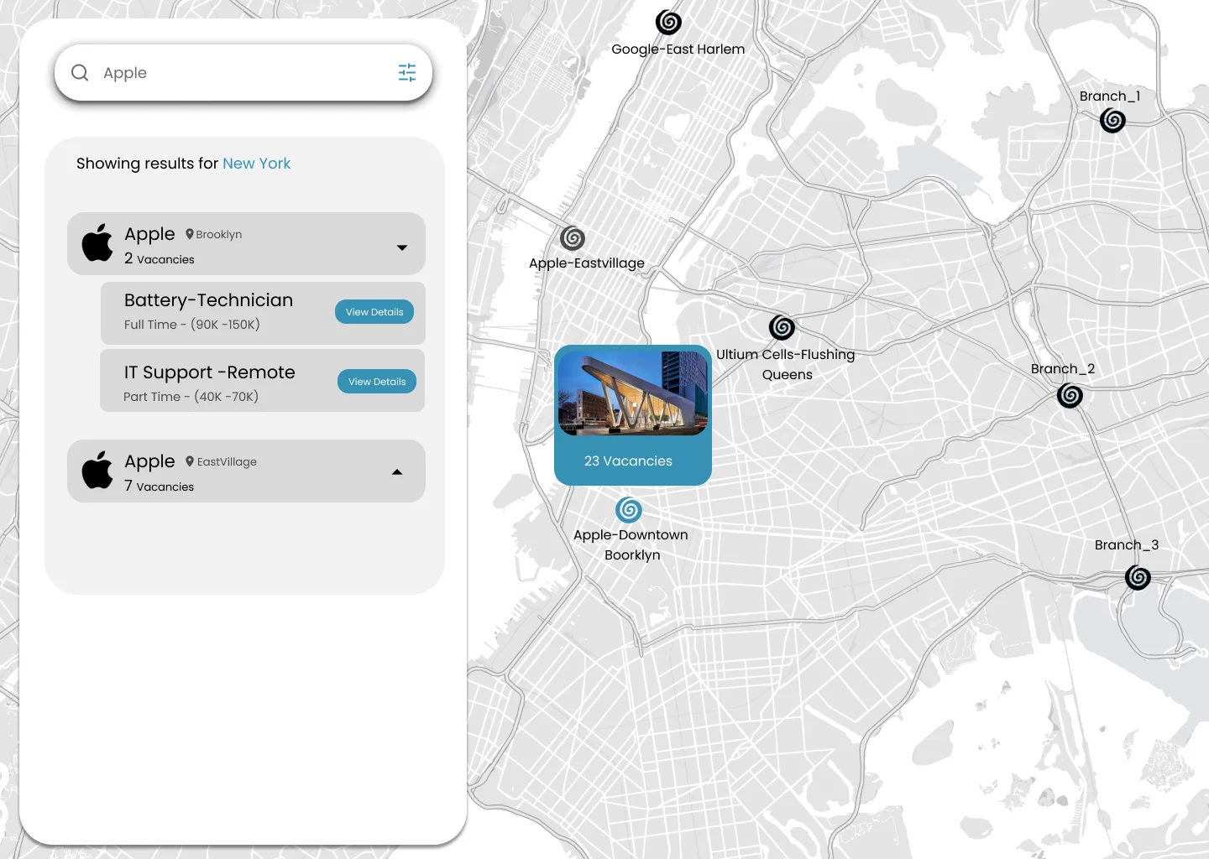Focus the Apple search input field

[243, 73]
